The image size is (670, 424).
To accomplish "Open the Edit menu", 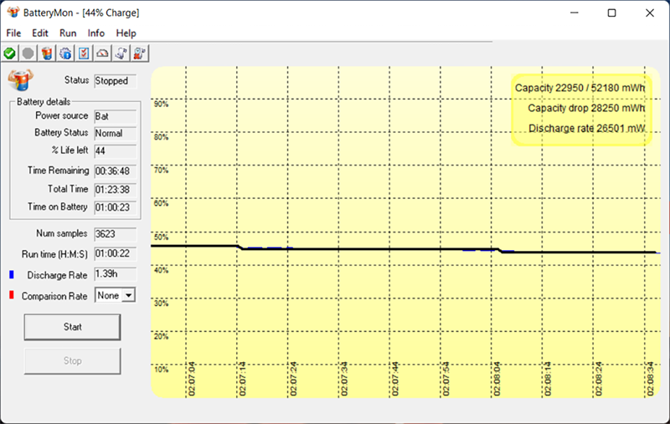I will pos(40,33).
